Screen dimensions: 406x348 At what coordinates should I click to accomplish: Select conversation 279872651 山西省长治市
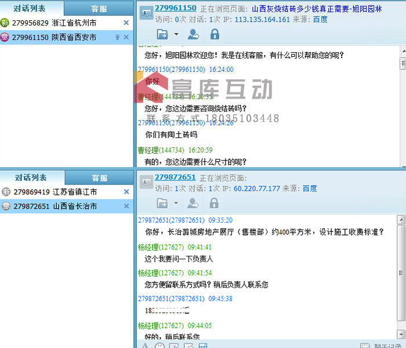[67, 206]
